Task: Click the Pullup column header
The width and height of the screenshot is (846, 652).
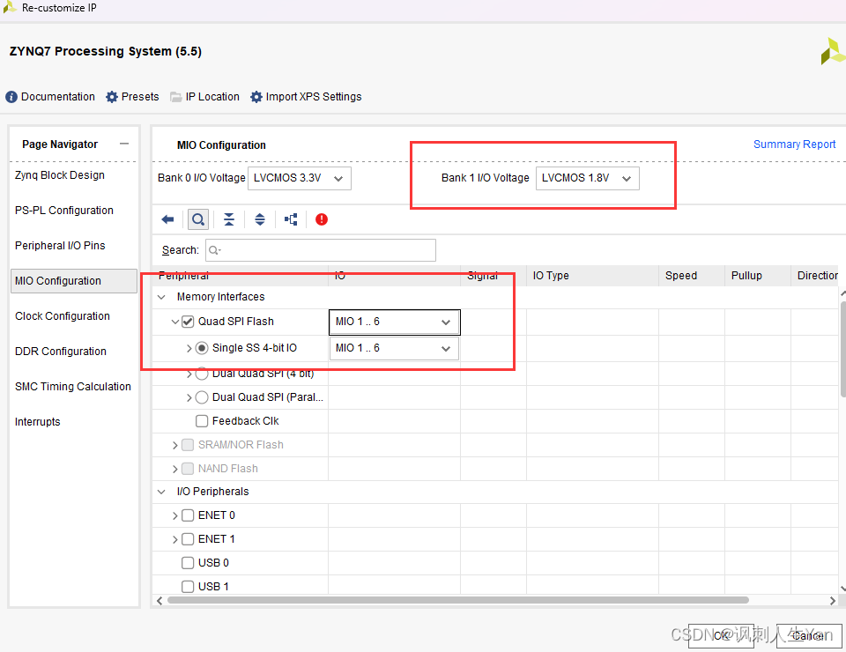Action: (758, 276)
